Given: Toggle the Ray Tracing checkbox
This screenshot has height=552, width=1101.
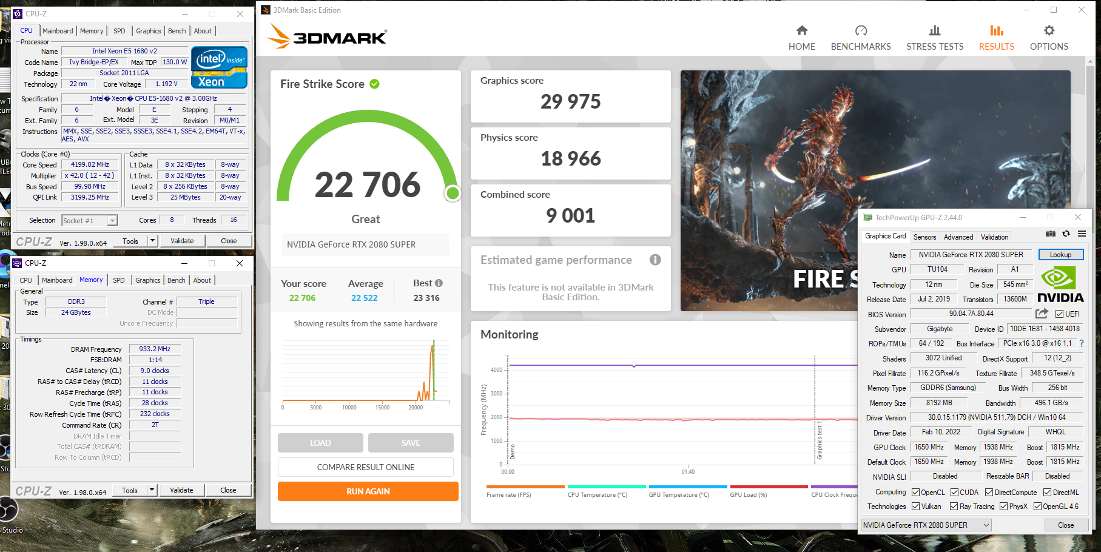Looking at the screenshot, I should [954, 507].
